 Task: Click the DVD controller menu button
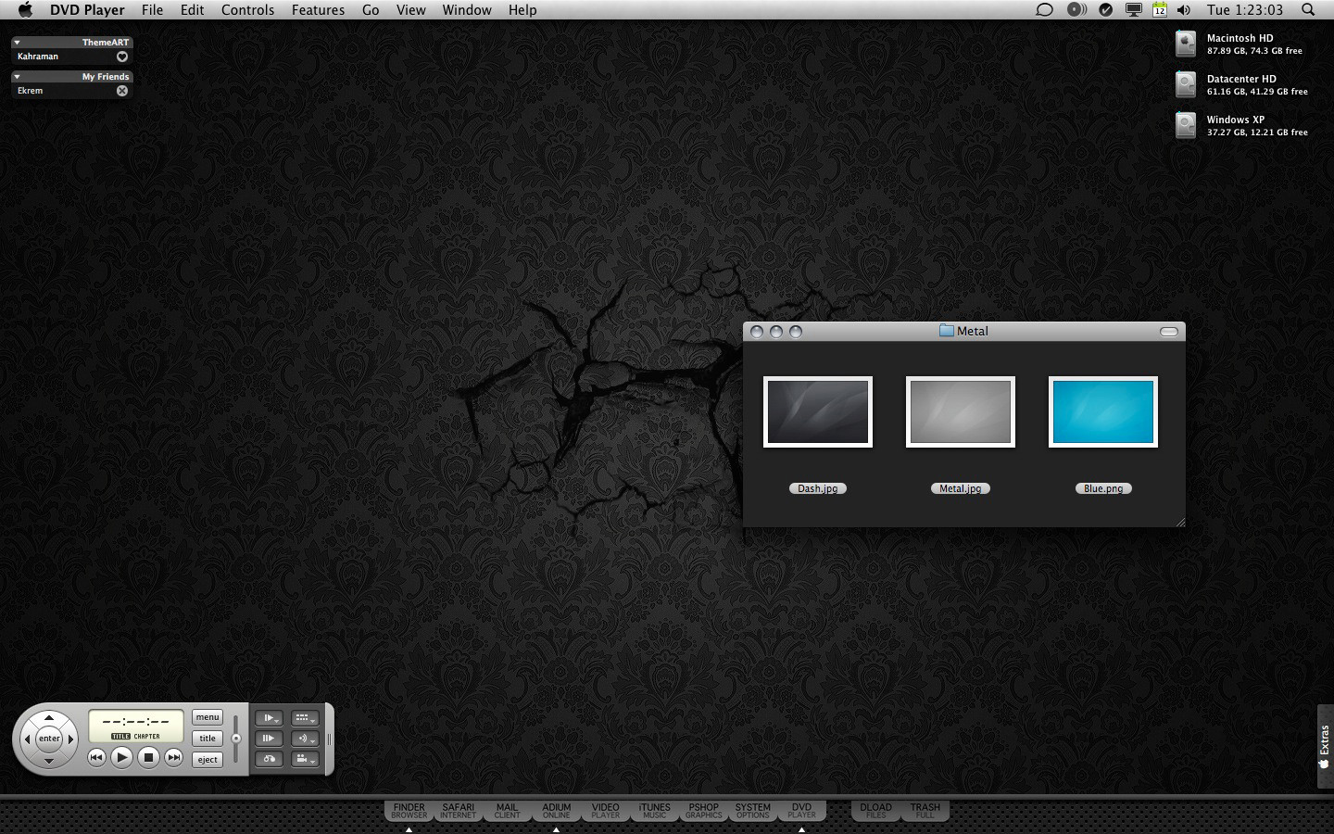click(208, 717)
